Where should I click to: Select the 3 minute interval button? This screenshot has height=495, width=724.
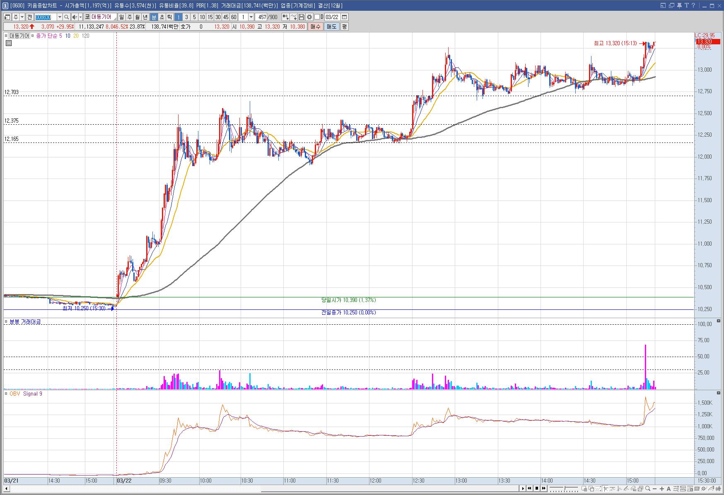(186, 17)
